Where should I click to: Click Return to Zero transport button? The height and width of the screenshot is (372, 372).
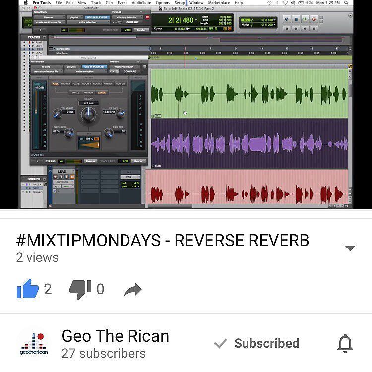coord(287,29)
